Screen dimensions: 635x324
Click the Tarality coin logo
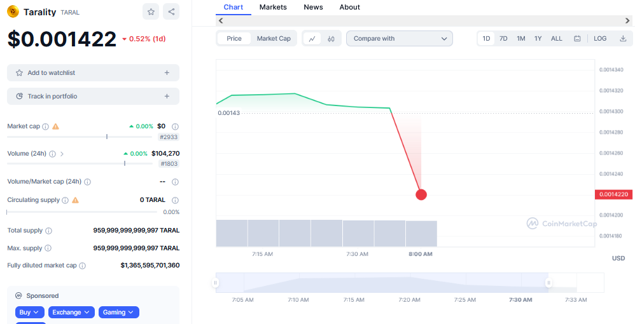tap(13, 11)
